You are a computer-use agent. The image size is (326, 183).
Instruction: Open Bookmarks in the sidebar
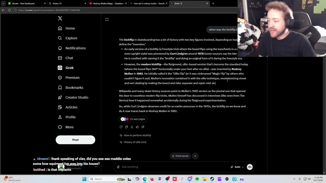coord(71,87)
